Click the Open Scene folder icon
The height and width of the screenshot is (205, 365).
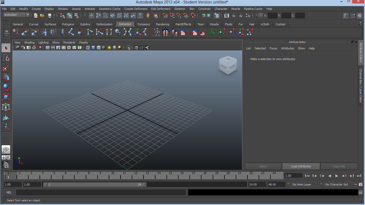pyautogui.click(x=42, y=15)
